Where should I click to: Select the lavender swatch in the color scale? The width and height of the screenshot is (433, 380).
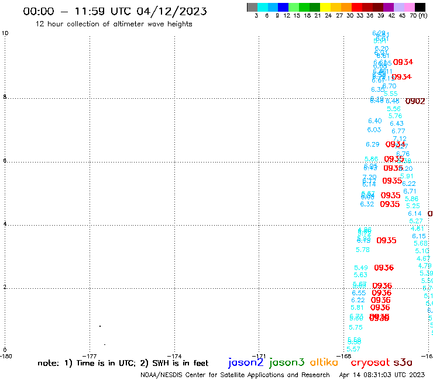[398, 7]
